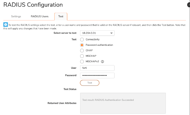This screenshot has width=190, height=115.
Task: Select the CHAP radio button
Action: [82, 50]
